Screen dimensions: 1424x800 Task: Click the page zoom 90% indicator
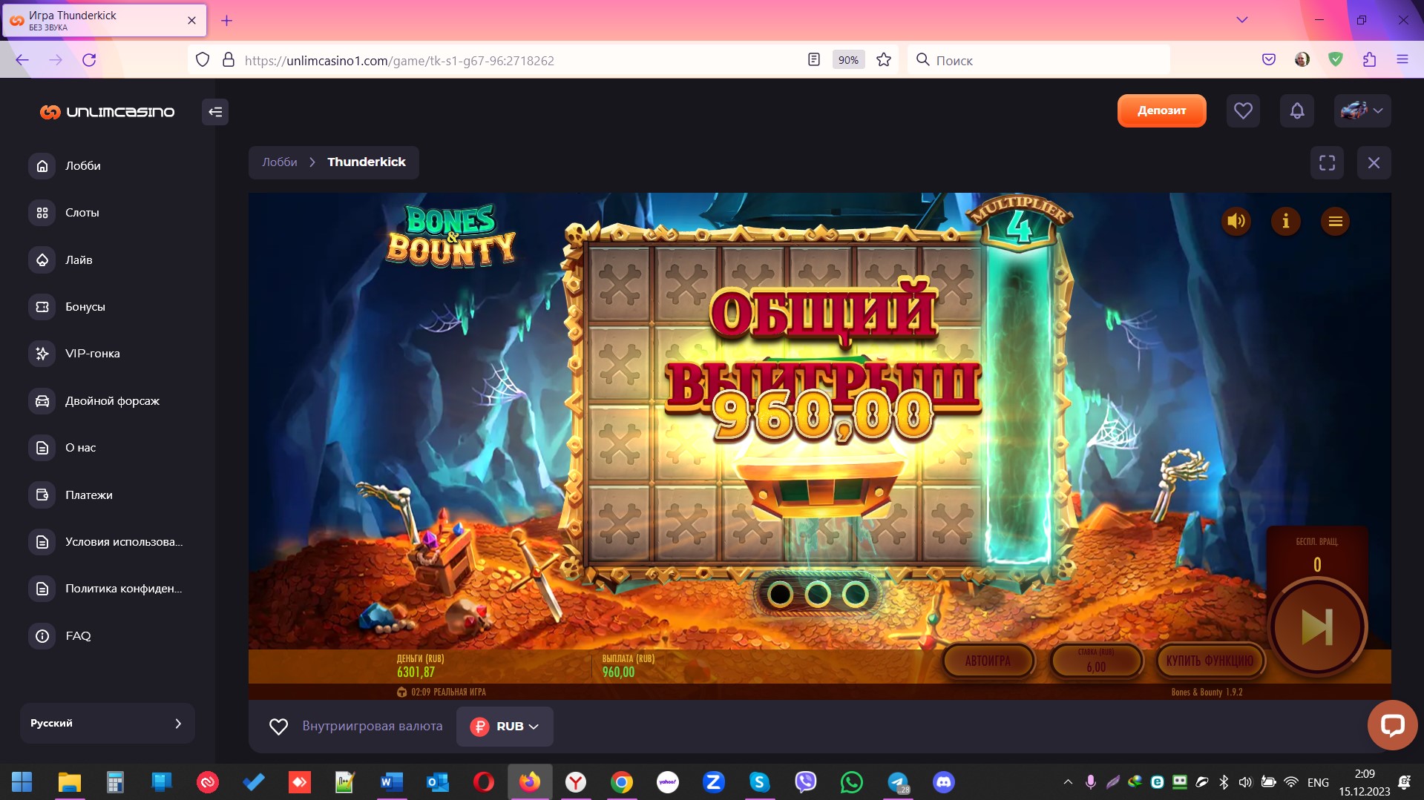847,60
